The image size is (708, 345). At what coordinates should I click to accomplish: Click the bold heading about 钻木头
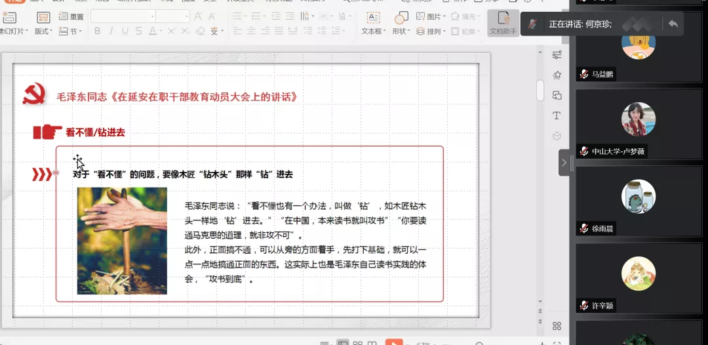pyautogui.click(x=183, y=174)
